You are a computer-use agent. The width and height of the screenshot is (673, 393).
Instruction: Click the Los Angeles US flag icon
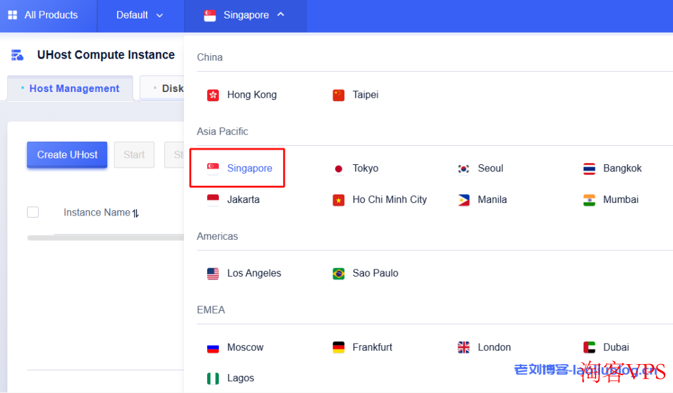pos(213,274)
